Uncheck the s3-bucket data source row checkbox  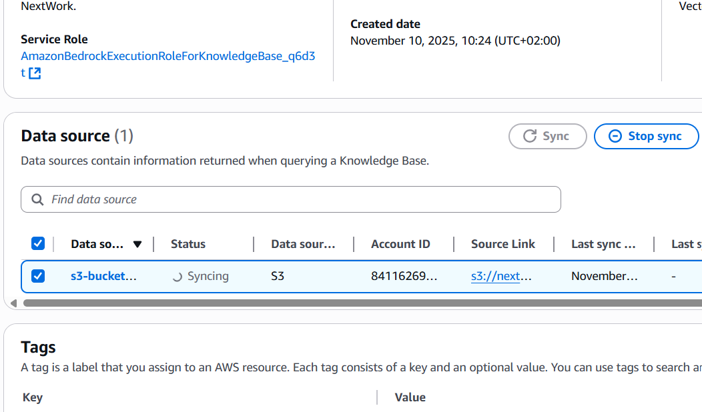[38, 276]
